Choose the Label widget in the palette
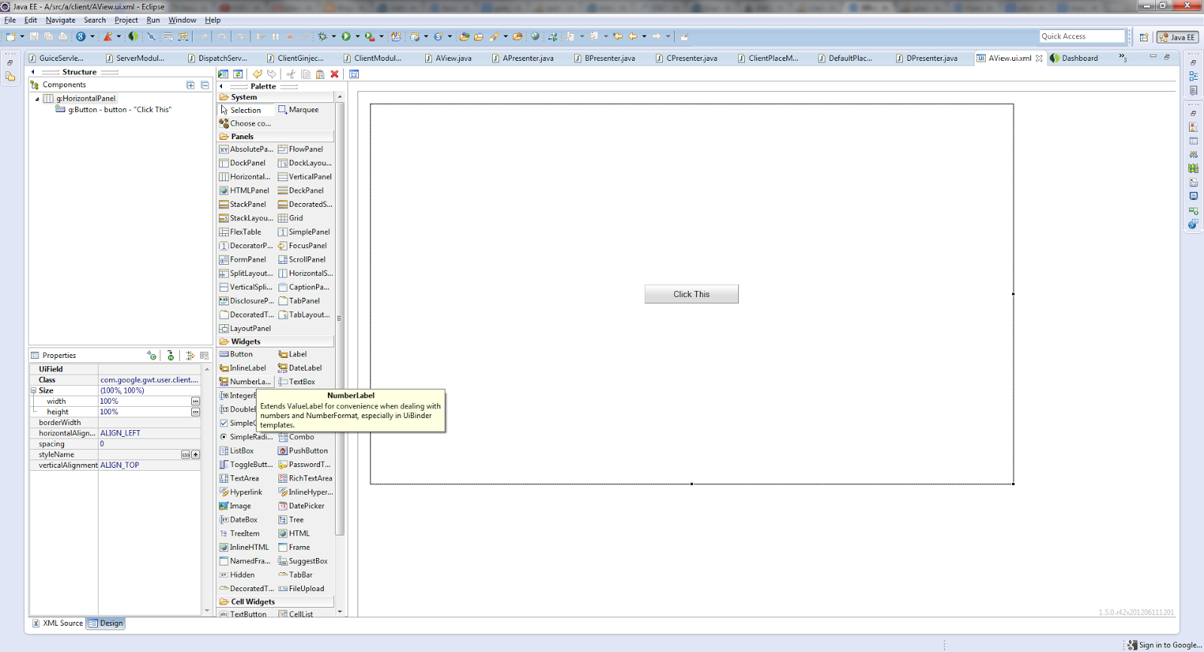 coord(293,354)
